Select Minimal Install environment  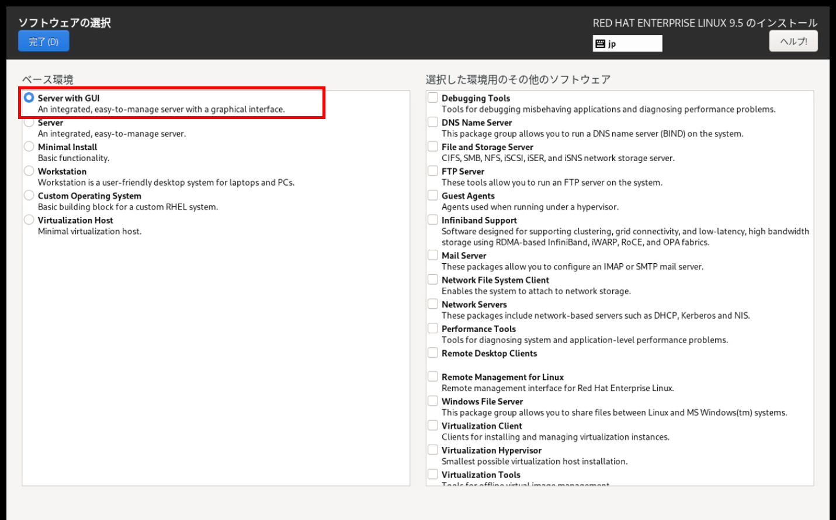[29, 146]
